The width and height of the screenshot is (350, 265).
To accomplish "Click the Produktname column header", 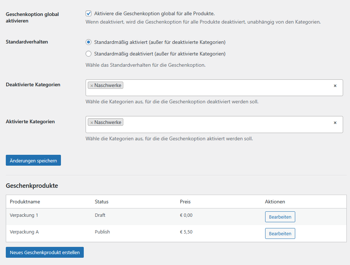I will [x=25, y=202].
